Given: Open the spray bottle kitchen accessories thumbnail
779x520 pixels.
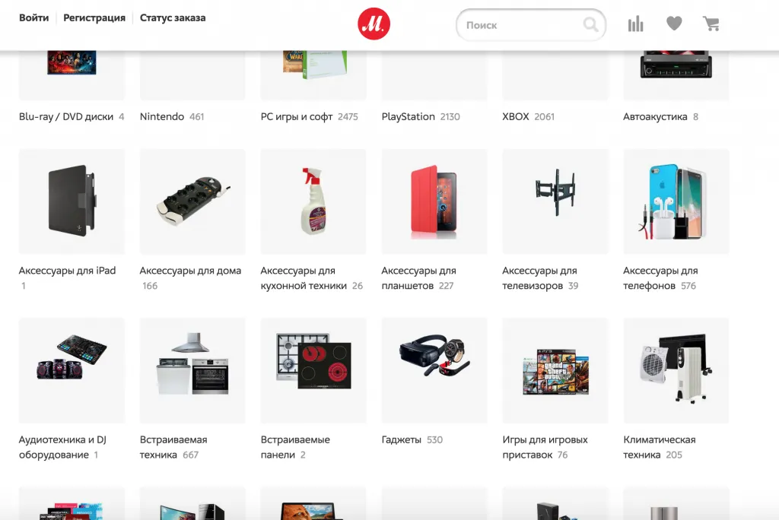Looking at the screenshot, I should 313,201.
